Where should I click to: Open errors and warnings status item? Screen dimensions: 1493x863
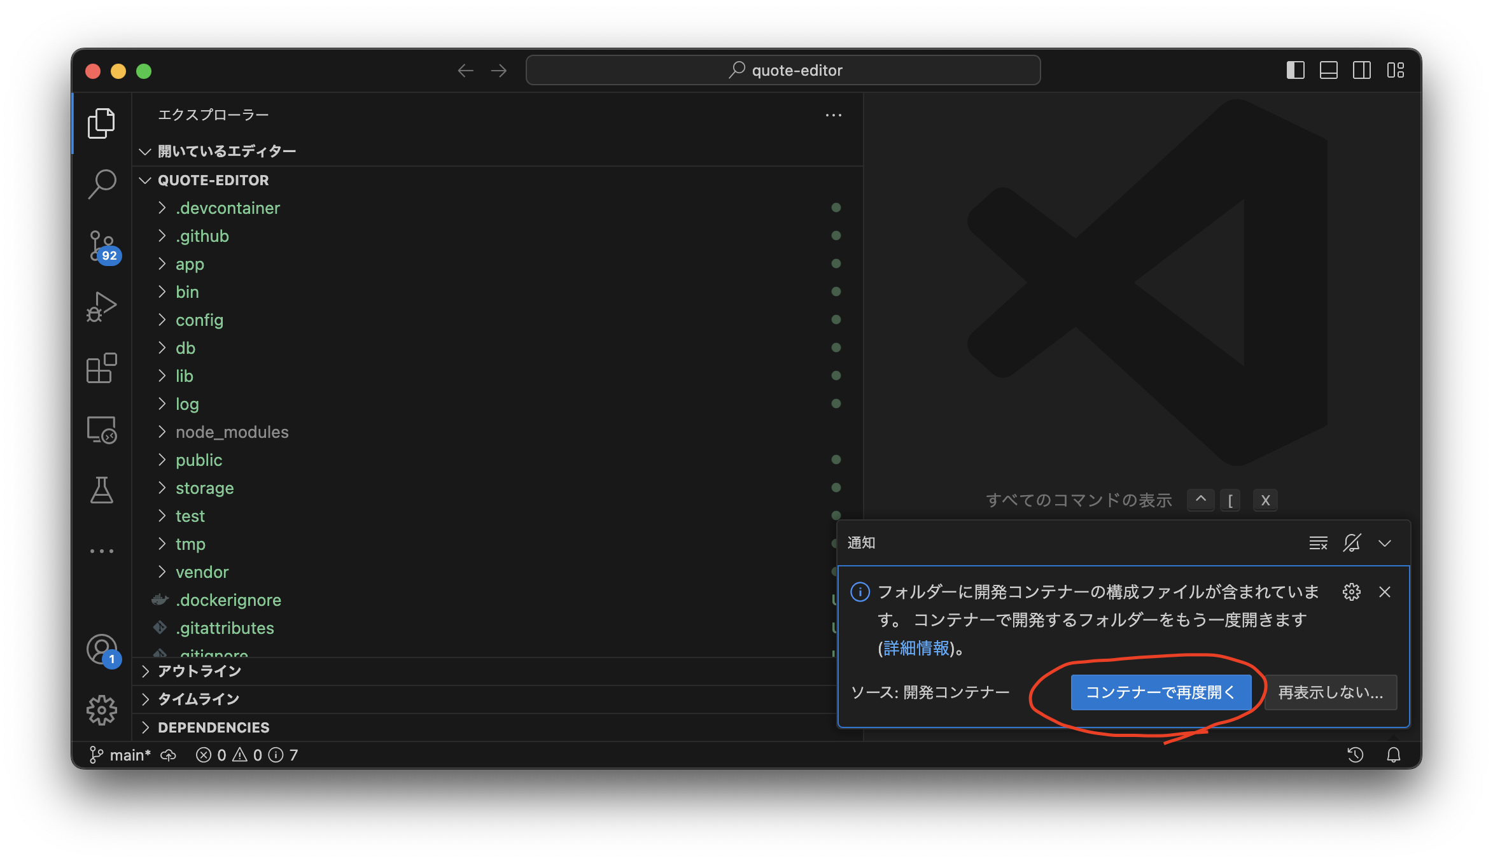(x=247, y=755)
